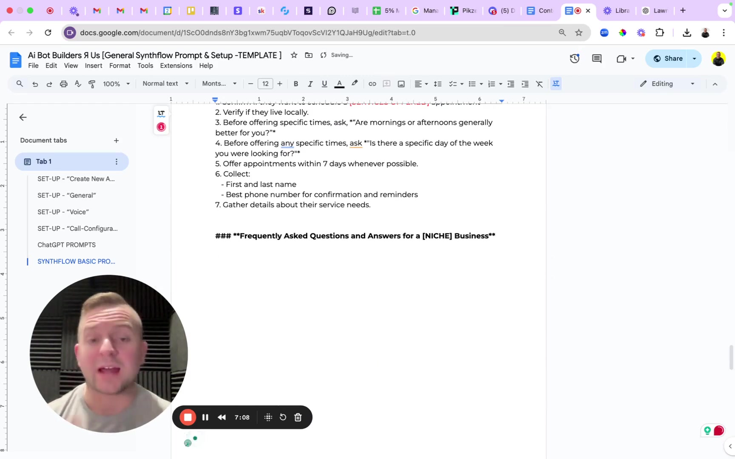This screenshot has width=735, height=459.
Task: Open the Extensions menu
Action: 176,65
